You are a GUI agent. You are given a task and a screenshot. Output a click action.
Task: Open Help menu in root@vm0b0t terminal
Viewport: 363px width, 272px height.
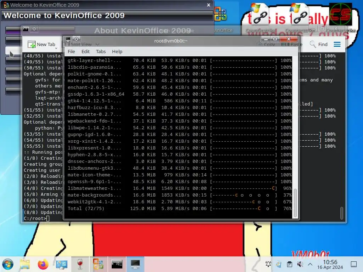(117, 52)
